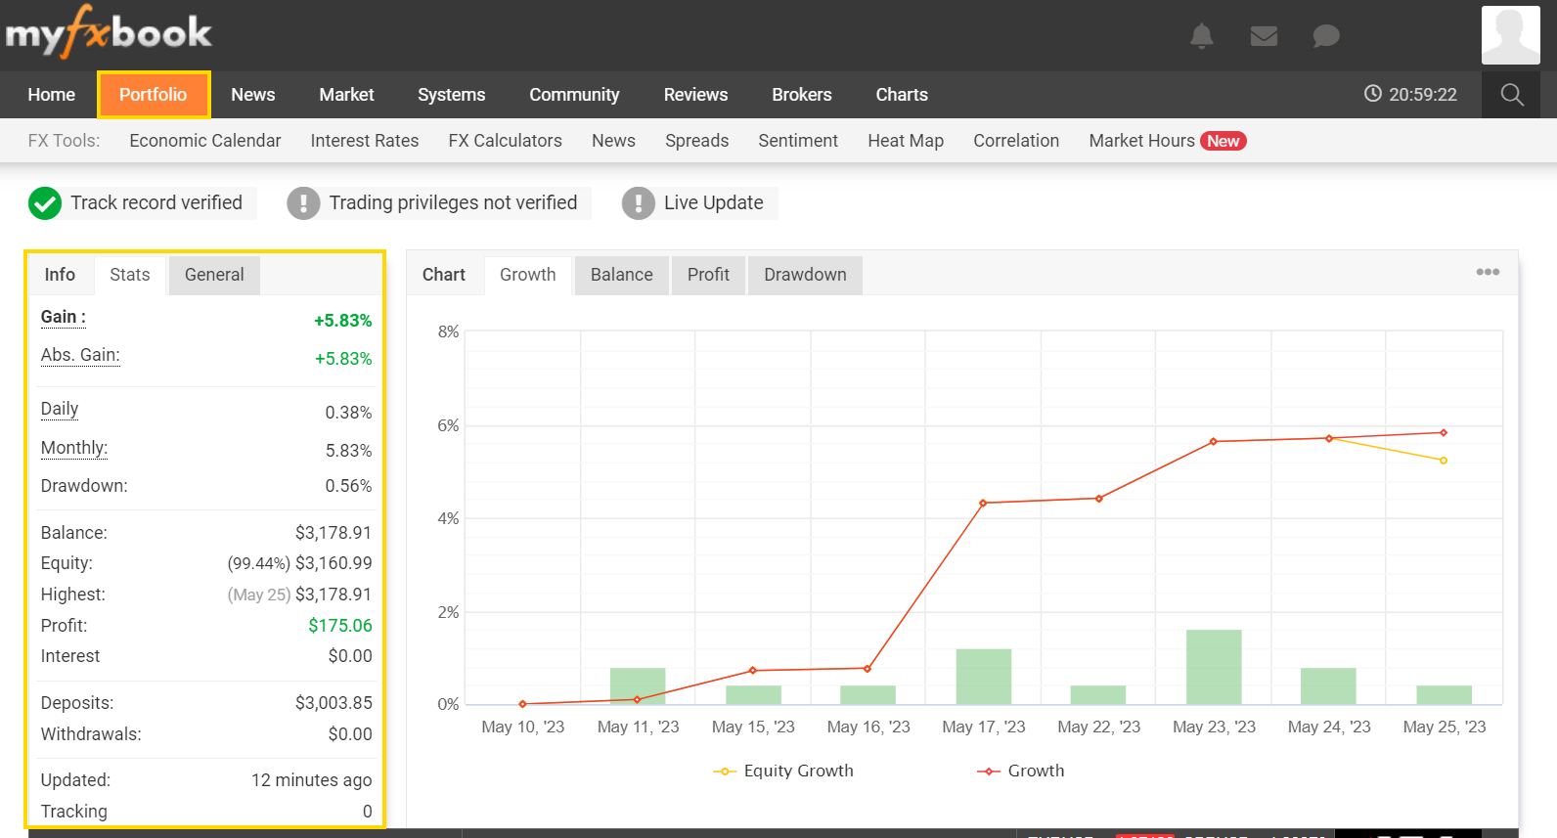Click the drawdown value 0.56%
1557x838 pixels.
pyautogui.click(x=348, y=486)
